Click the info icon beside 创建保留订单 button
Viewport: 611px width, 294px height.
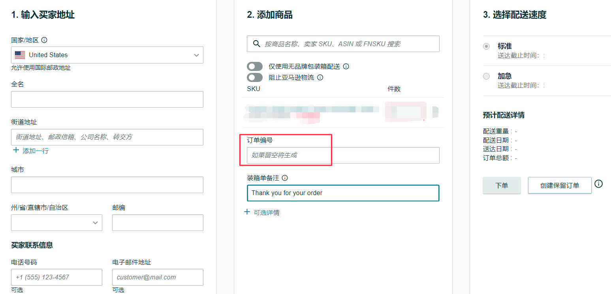599,184
